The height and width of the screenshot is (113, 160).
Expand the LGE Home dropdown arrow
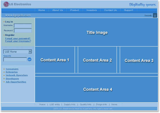(x=30, y=51)
